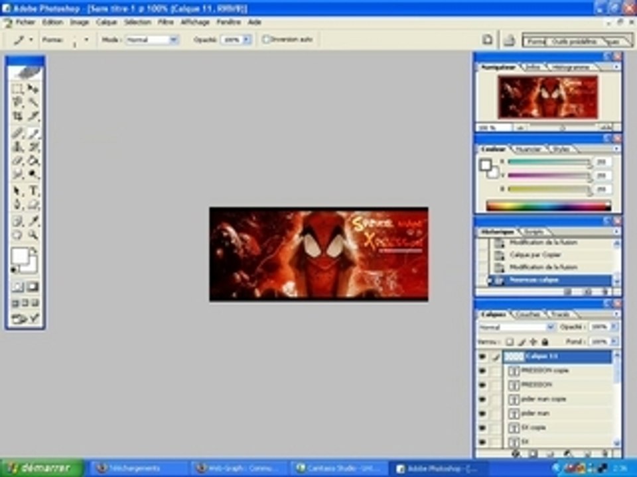Image resolution: width=637 pixels, height=477 pixels.
Task: Open Téléchargements taskbar button
Action: [138, 468]
